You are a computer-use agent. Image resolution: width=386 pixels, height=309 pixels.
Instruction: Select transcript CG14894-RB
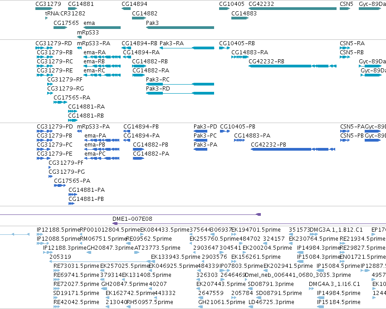click(139, 43)
